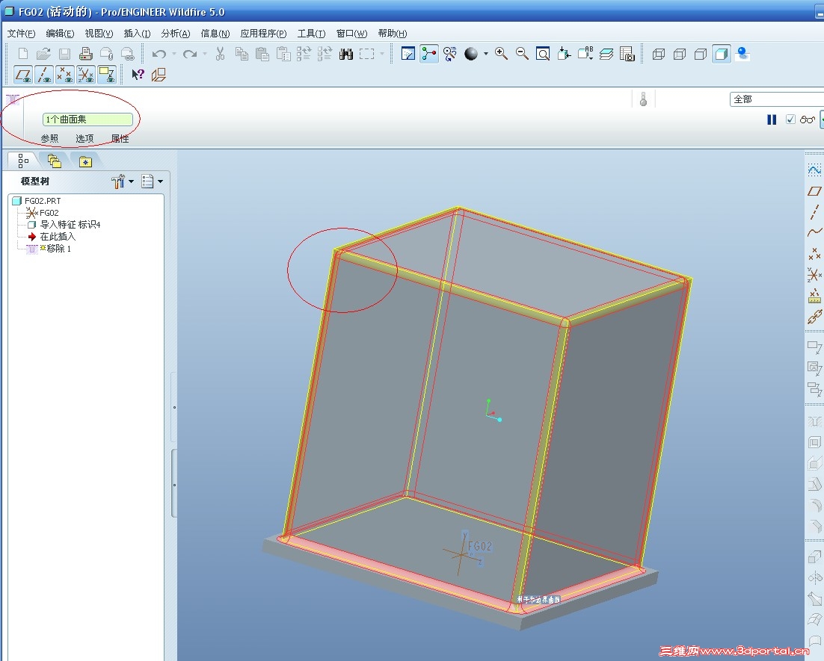
Task: Zoom in with the magnifier plus icon
Action: pos(501,54)
